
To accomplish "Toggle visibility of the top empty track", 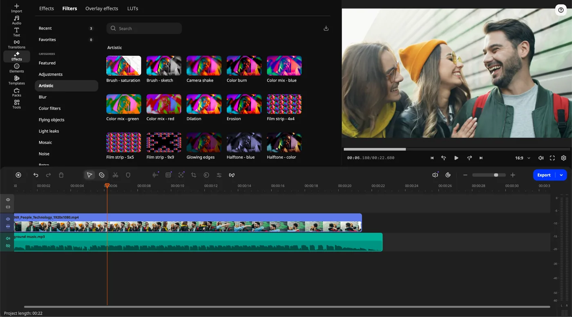I will coord(8,200).
